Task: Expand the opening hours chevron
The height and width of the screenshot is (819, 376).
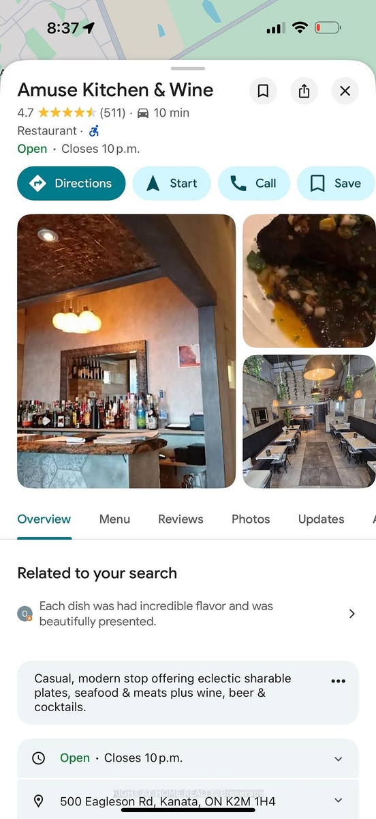Action: tap(339, 758)
